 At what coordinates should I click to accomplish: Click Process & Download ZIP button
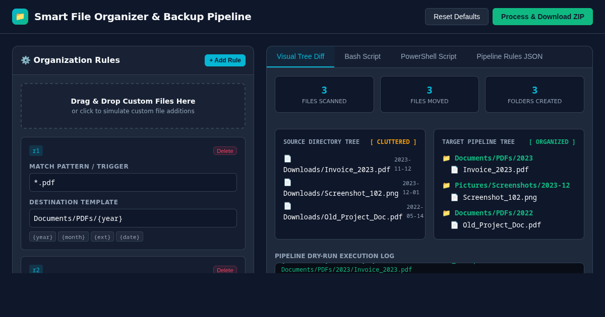tap(542, 17)
